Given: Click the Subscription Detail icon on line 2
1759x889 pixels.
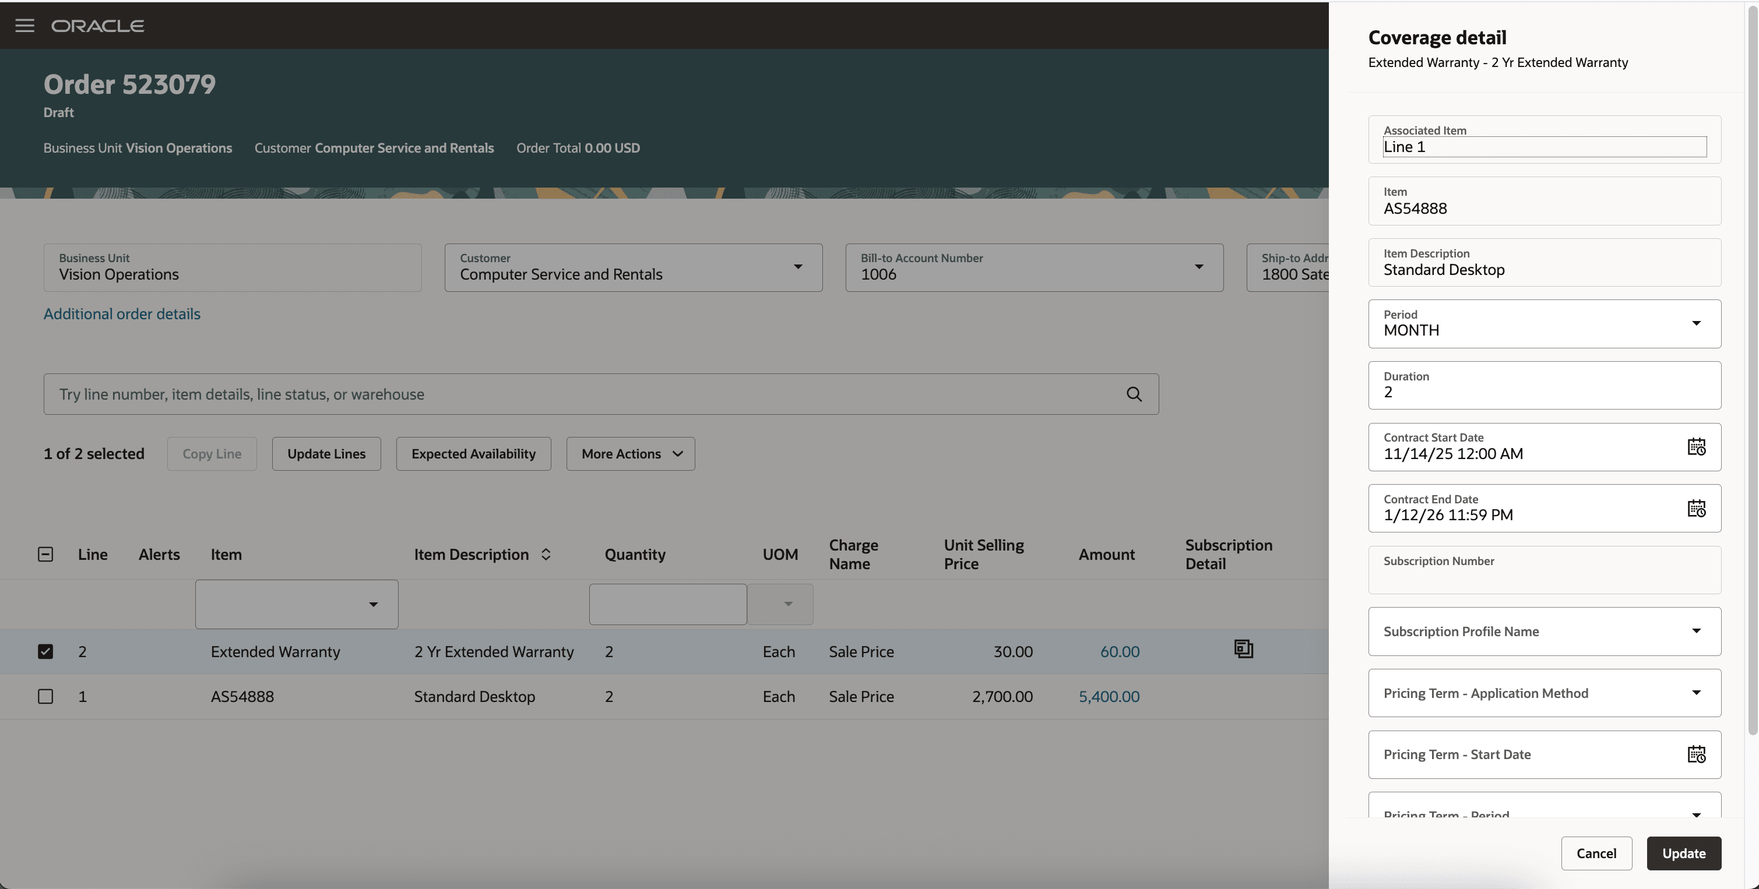Looking at the screenshot, I should [1243, 649].
